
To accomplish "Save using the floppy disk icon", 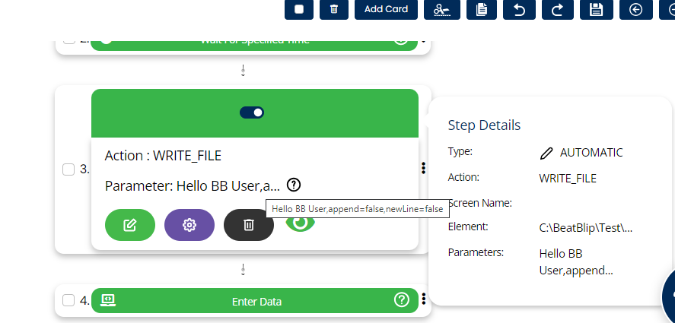I will [x=596, y=9].
